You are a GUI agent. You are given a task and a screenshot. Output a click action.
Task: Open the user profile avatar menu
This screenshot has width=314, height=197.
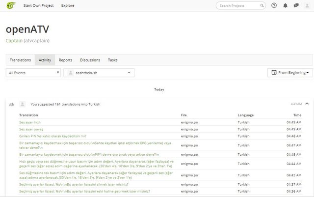(307, 5)
